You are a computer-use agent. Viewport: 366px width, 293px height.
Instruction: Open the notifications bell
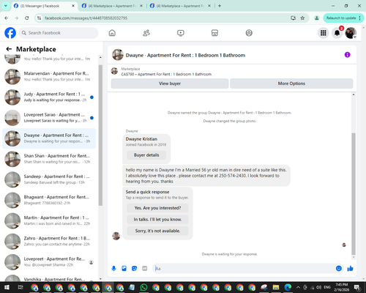(x=337, y=33)
